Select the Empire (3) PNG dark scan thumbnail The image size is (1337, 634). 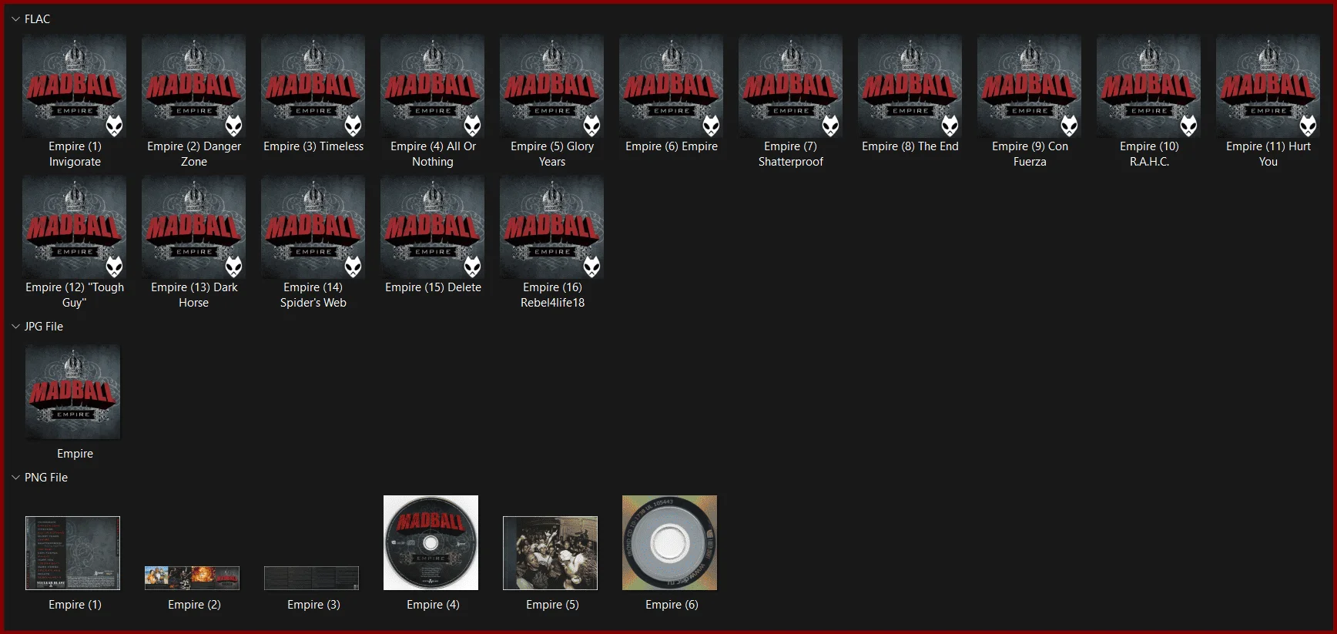(x=312, y=578)
